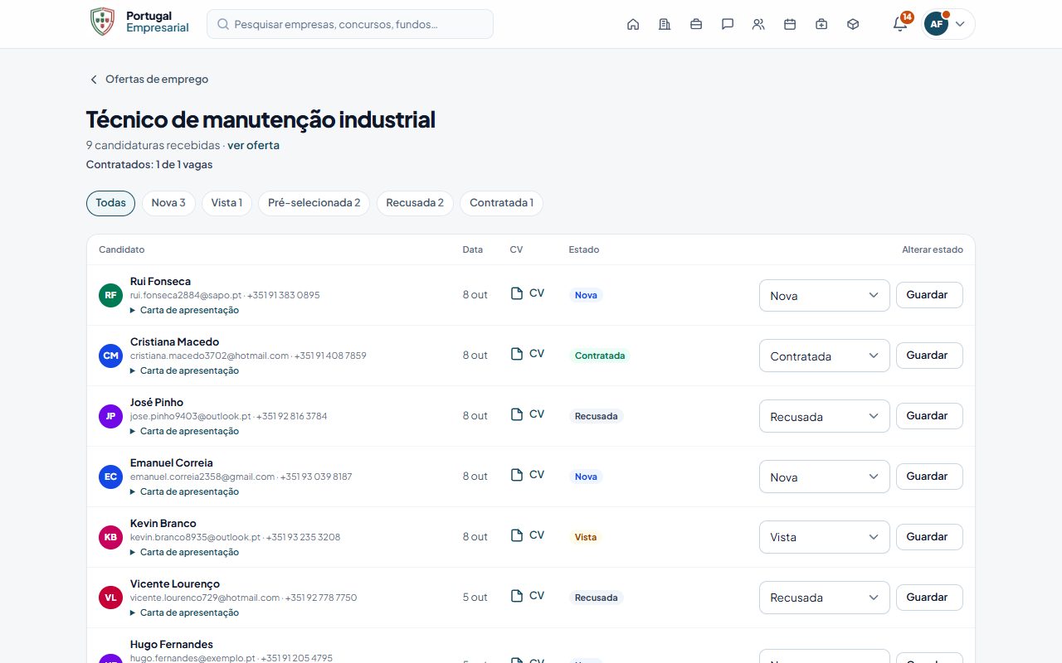The height and width of the screenshot is (663, 1062).
Task: Open Cristiana Macedo's CV document
Action: click(528, 354)
